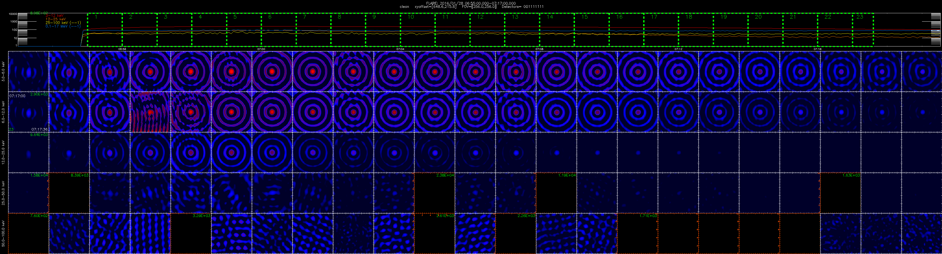Click the blue 0.1-17 MeV legend entry
This screenshot has width=942, height=254.
[x=63, y=26]
